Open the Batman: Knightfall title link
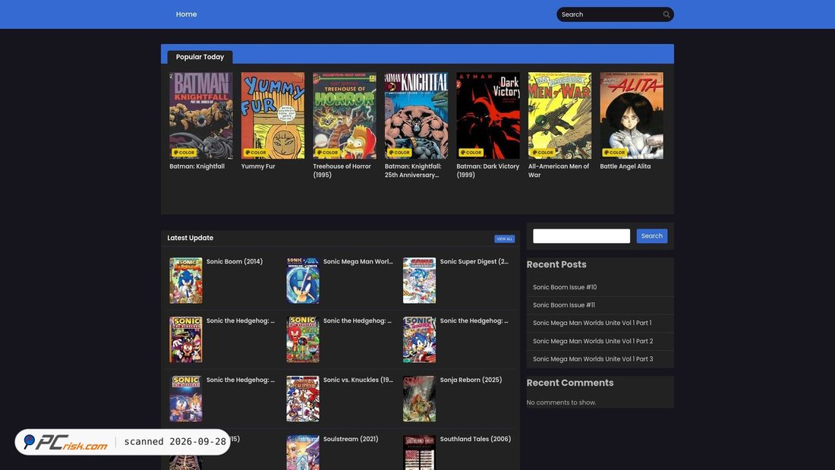This screenshot has width=835, height=470. (197, 166)
